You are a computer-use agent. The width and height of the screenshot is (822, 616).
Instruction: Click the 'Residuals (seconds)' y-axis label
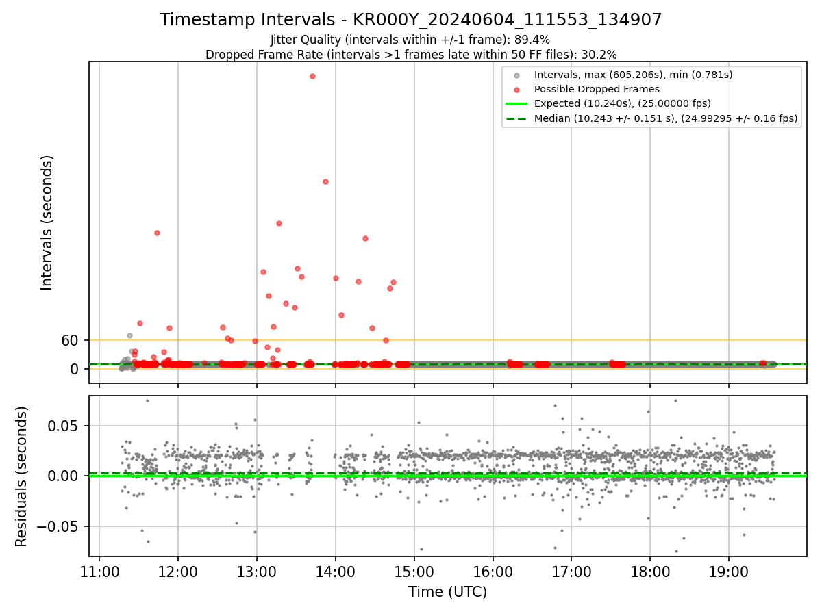22,476
